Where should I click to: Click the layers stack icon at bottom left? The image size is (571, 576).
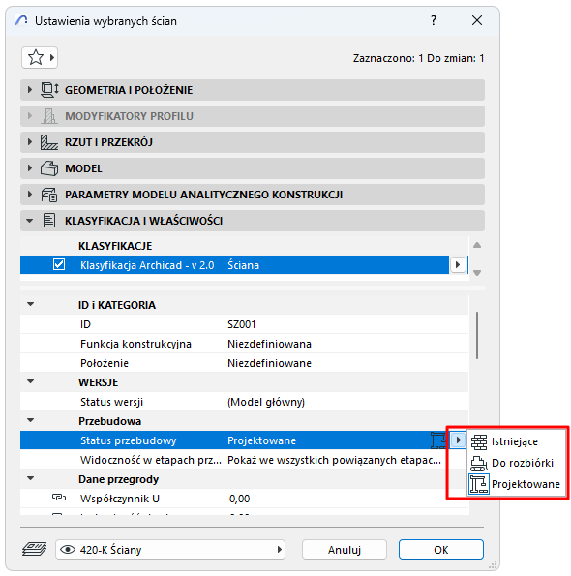pos(34,549)
